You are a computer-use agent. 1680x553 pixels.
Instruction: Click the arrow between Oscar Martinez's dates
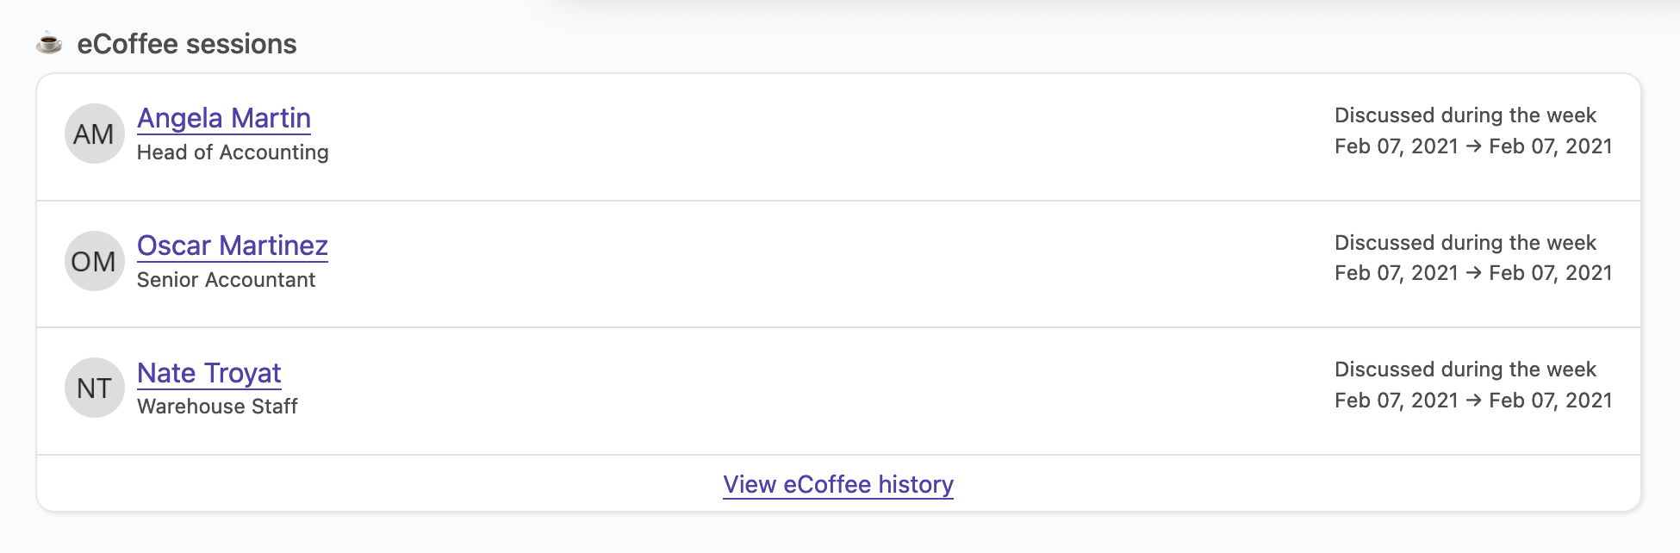click(x=1473, y=273)
